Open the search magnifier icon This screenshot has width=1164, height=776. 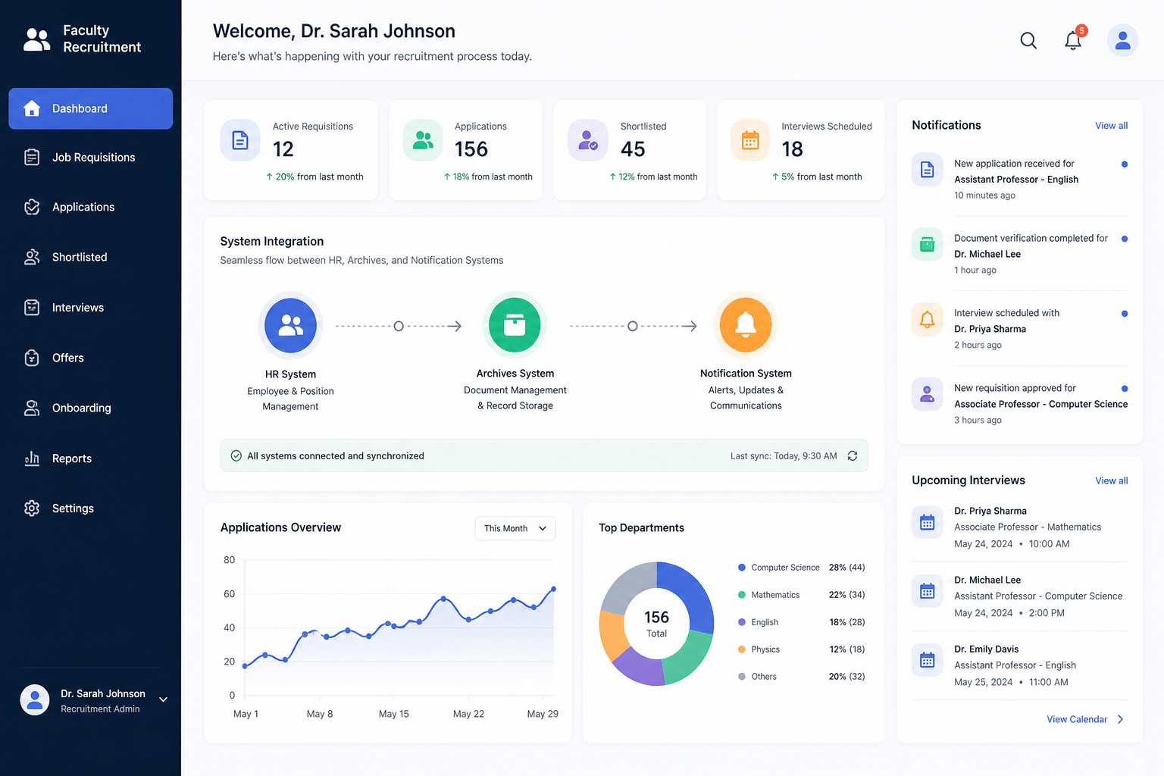click(x=1028, y=40)
